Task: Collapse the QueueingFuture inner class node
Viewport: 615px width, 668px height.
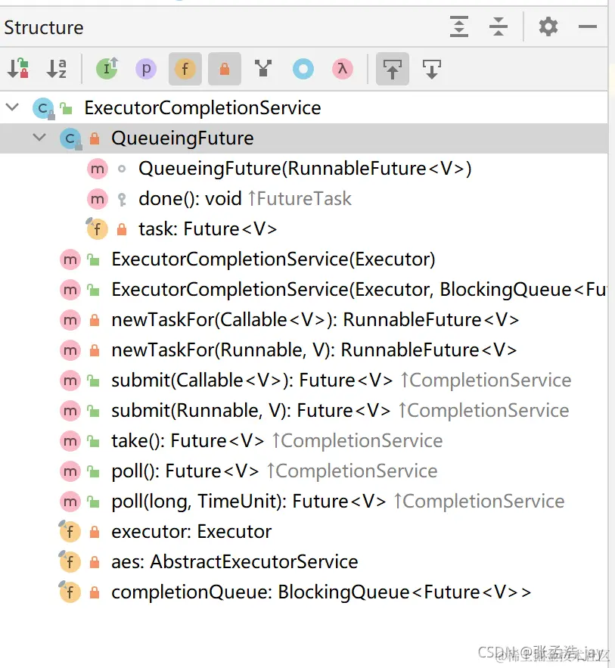Action: tap(39, 137)
